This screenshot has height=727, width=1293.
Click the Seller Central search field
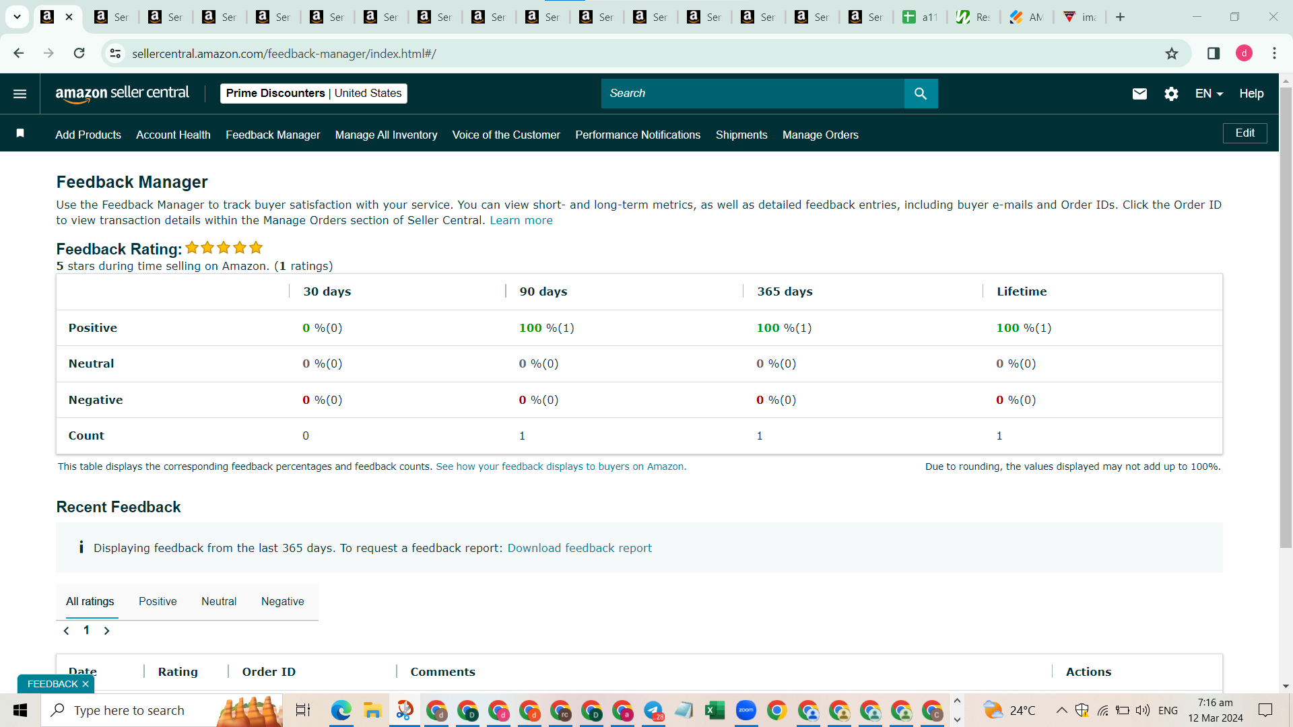point(753,94)
